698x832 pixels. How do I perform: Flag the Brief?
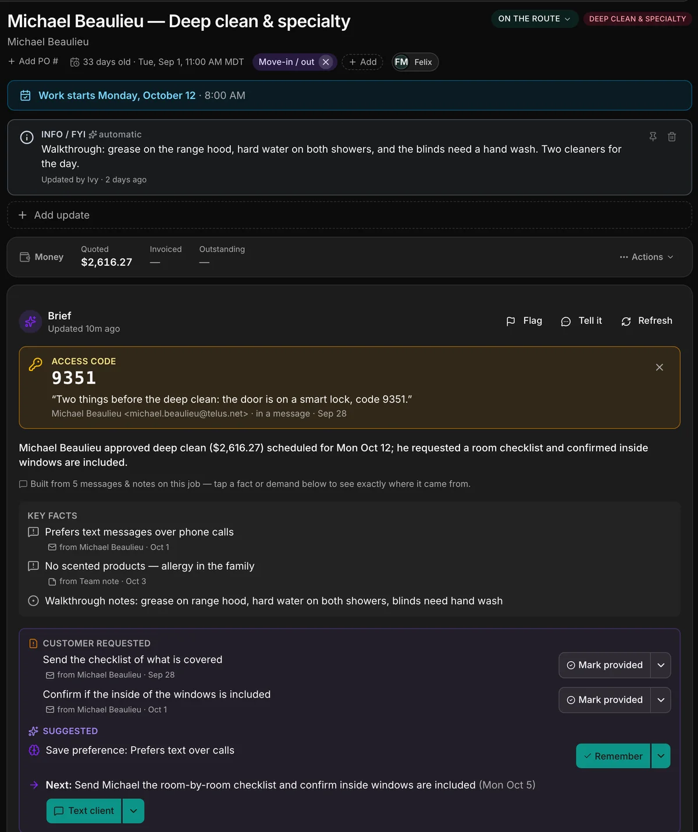(524, 321)
